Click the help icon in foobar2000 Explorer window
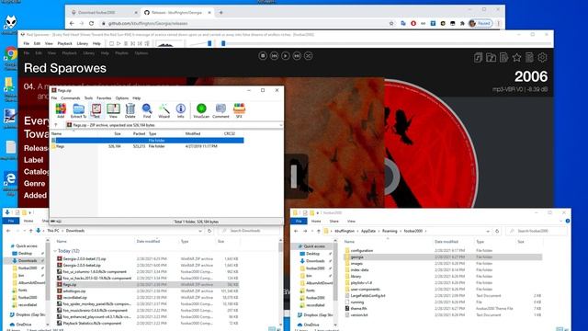This screenshot has height=331, width=588. (x=568, y=221)
